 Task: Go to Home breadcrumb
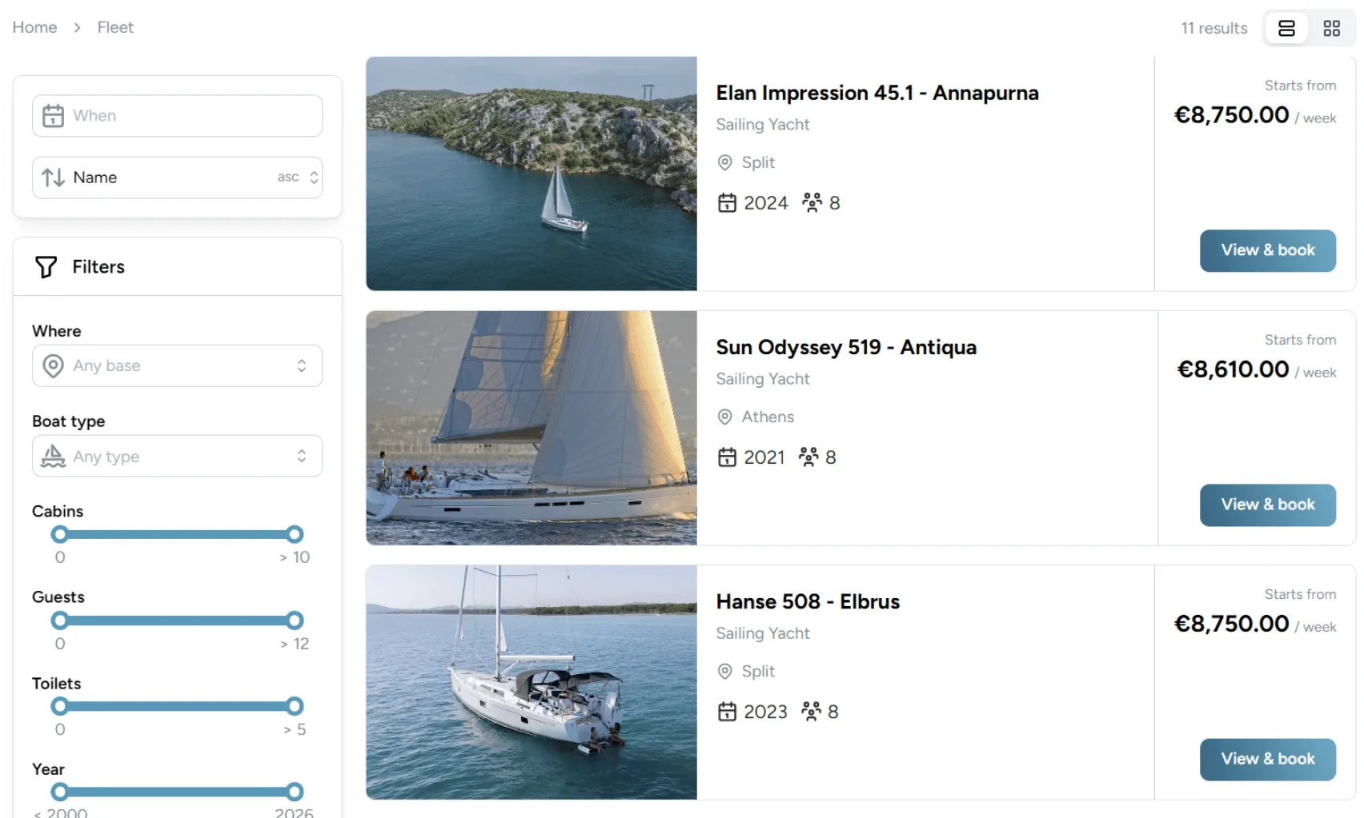click(34, 27)
